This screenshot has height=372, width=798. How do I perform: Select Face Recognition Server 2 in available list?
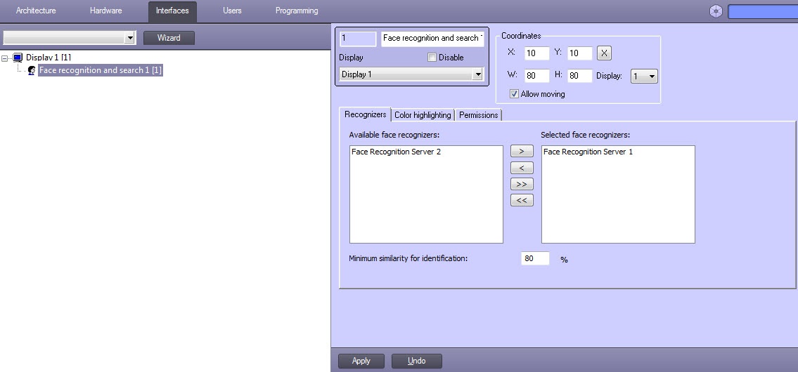tap(396, 152)
